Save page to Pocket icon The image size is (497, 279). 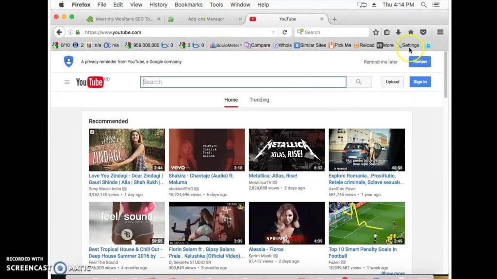click(x=423, y=32)
